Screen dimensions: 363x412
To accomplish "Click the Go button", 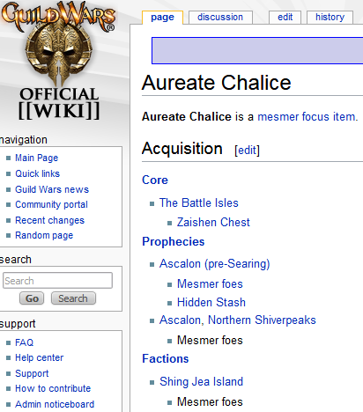I will (32, 298).
